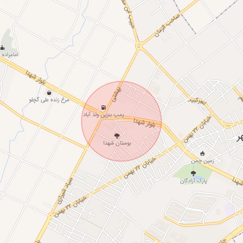Click the cable car icon above زمین چمن
The width and height of the screenshot is (243, 243).
click(202, 153)
